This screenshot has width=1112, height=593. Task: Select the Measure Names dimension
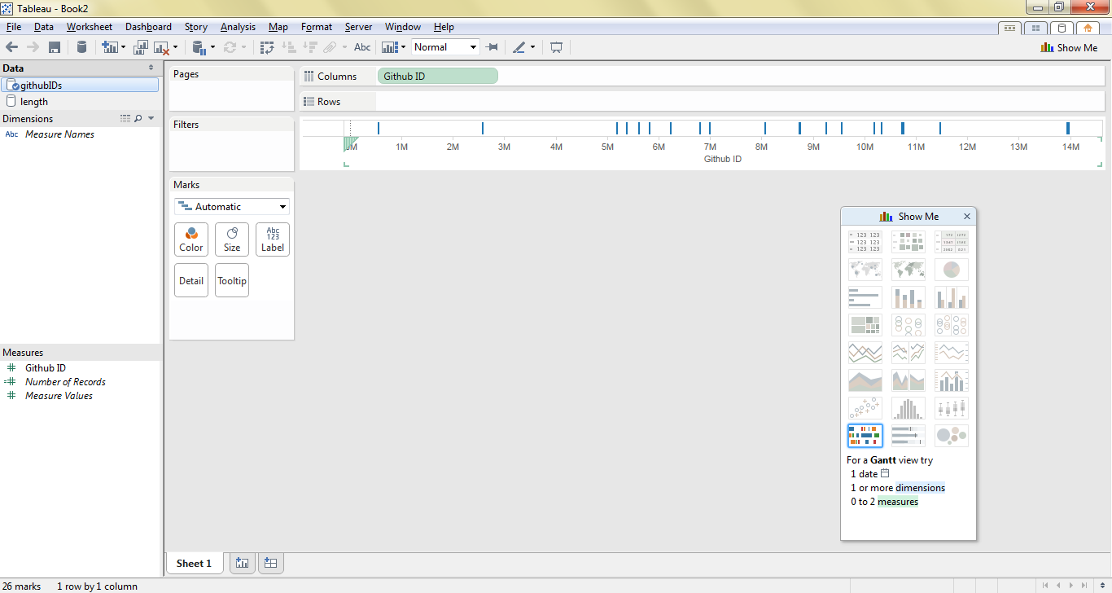59,134
